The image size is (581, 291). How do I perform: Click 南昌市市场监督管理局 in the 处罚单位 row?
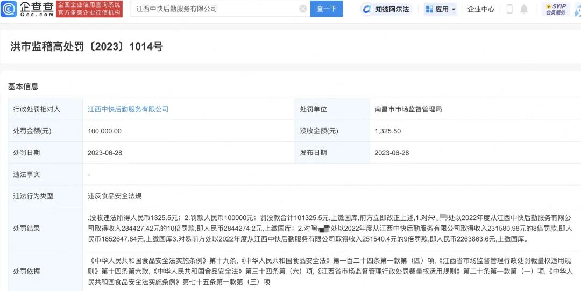pyautogui.click(x=408, y=109)
